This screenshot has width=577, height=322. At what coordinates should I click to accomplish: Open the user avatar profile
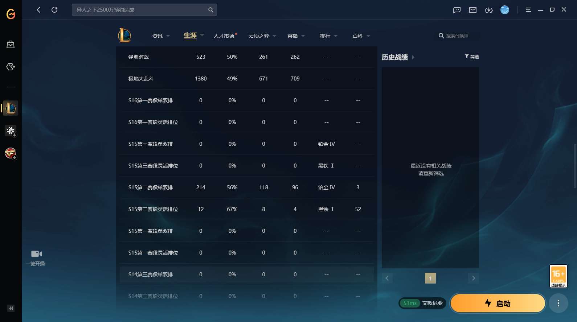505,10
